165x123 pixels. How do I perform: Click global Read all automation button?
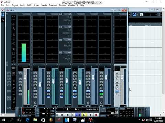click(x=9, y=82)
